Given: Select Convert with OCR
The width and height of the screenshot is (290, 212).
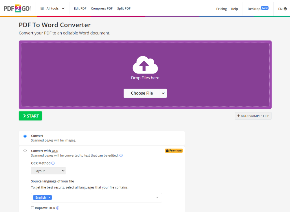Looking at the screenshot, I should click(25, 150).
